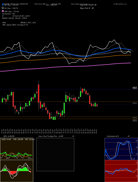Click the 'Stochastics: 7.82' reading
138x182 pixels.
pyautogui.click(x=8, y=14)
